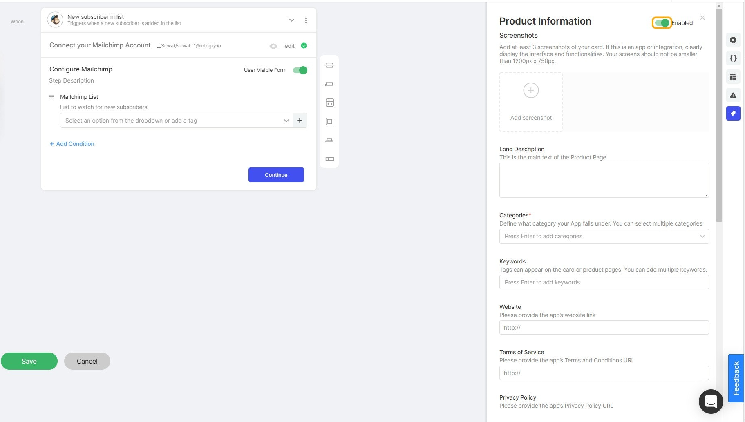Click the Continue button

[276, 175]
